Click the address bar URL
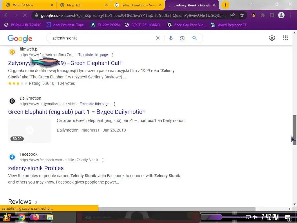 coord(133,16)
